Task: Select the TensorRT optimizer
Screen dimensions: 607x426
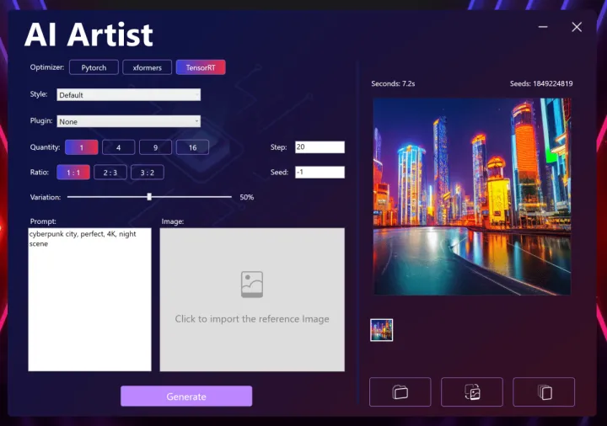Action: point(201,67)
